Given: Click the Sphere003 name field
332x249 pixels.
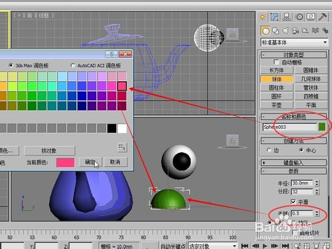Looking at the screenshot, I should [x=290, y=127].
